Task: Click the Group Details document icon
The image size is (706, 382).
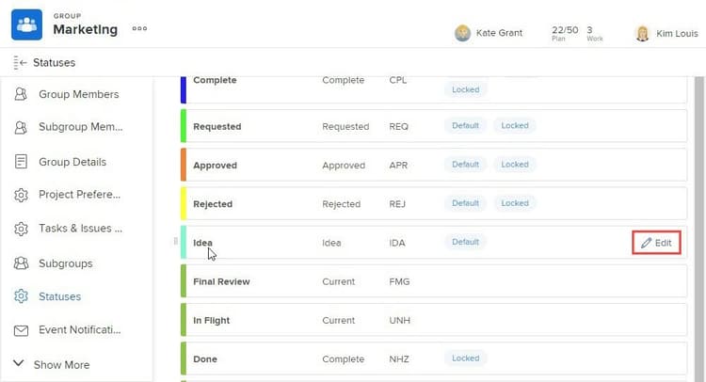Action: 21,162
